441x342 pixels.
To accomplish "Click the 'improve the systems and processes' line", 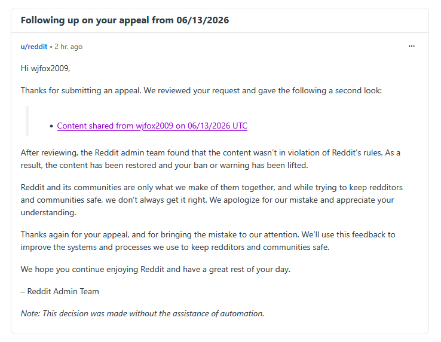I will pyautogui.click(x=174, y=247).
